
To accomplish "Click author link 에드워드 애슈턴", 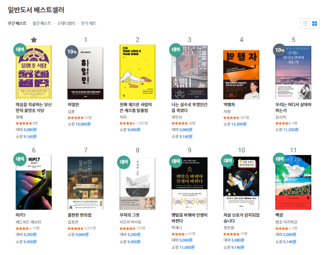I will [x=28, y=222].
